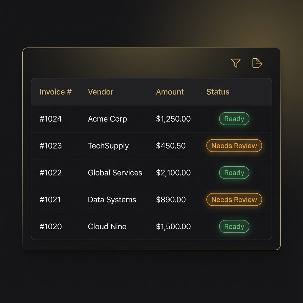Open invoice #1023

[x=51, y=146]
